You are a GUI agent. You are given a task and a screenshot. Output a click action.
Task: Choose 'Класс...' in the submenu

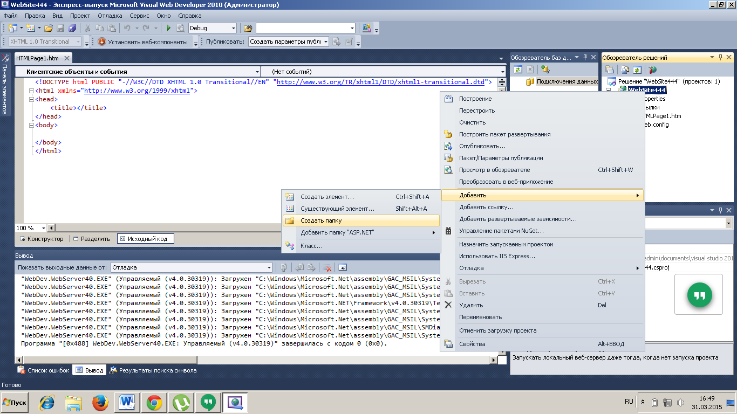pos(361,246)
